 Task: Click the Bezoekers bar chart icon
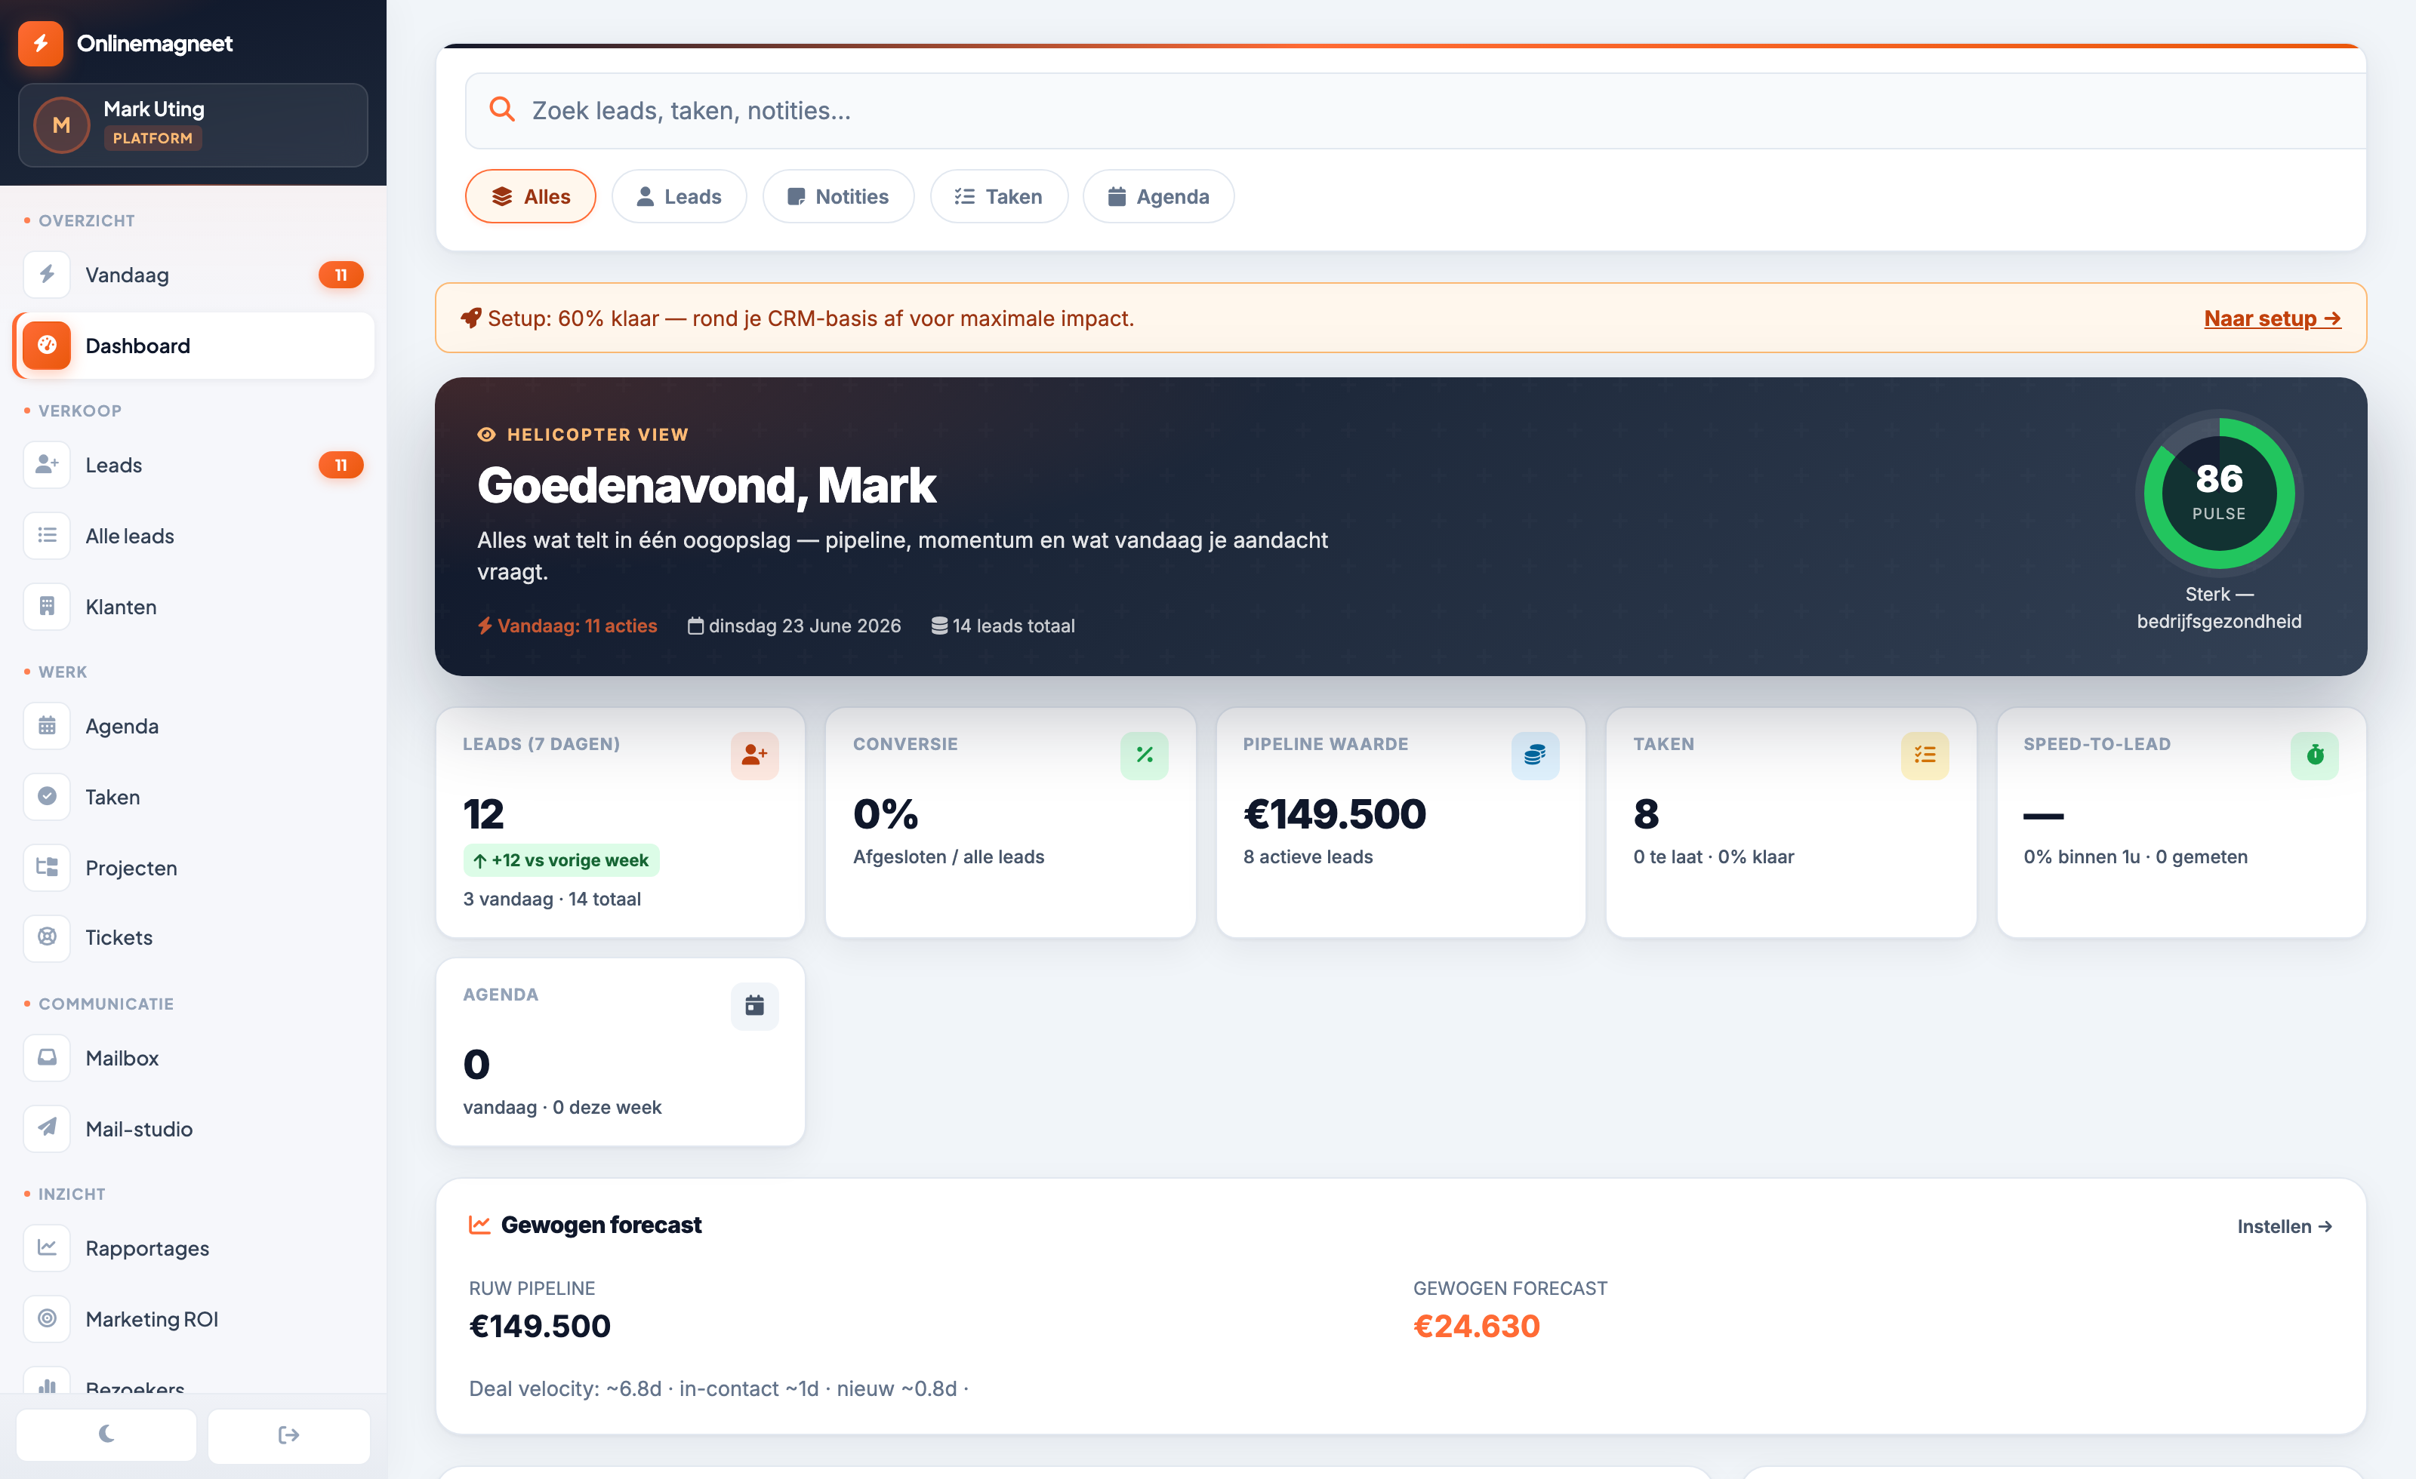[x=46, y=1382]
